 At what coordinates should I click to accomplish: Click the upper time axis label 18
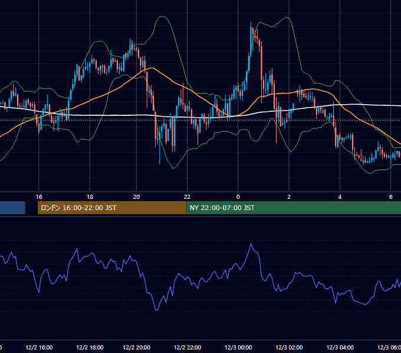coord(90,197)
